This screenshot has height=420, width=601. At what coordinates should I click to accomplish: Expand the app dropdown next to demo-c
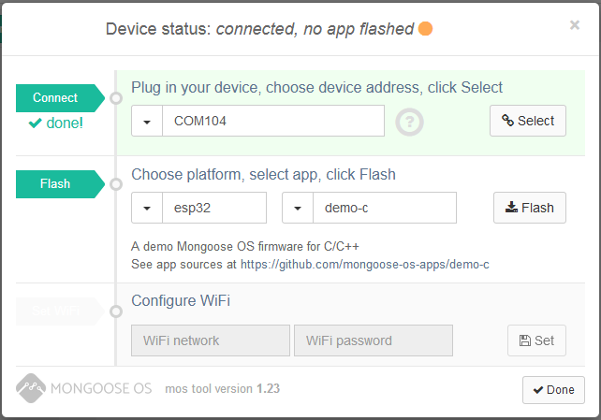point(297,208)
